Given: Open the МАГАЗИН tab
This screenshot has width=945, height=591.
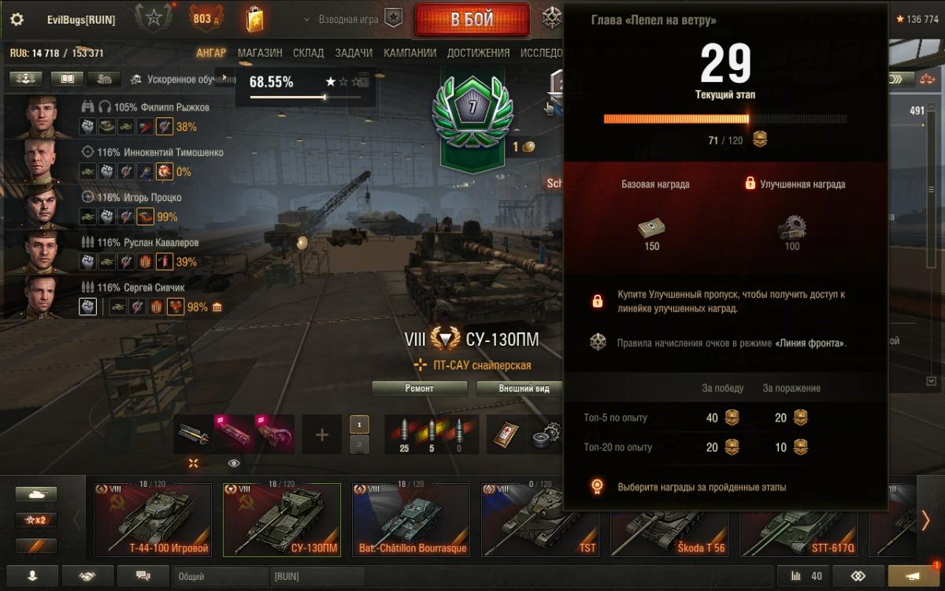Looking at the screenshot, I should [x=260, y=53].
